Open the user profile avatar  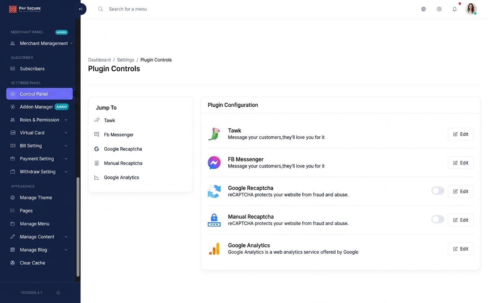pyautogui.click(x=471, y=9)
